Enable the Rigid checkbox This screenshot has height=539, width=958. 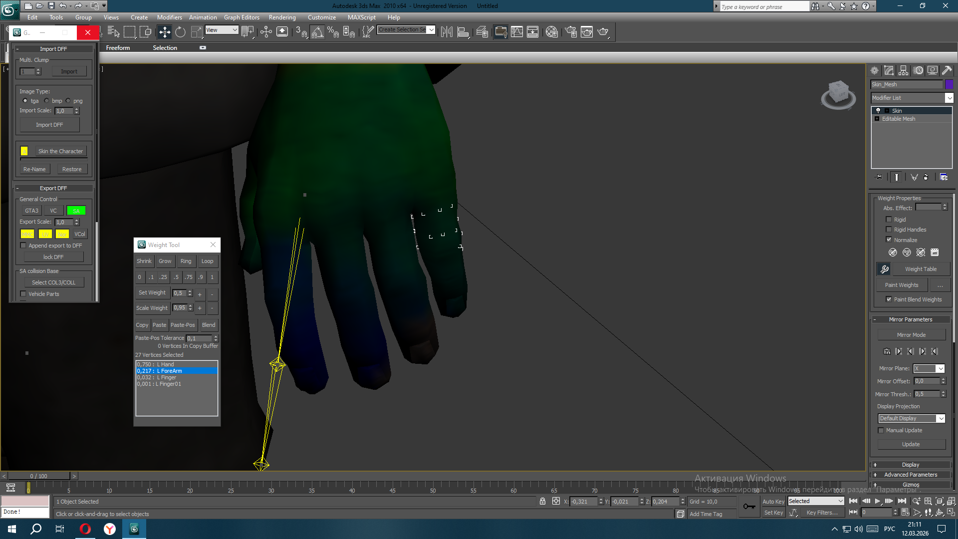click(x=889, y=219)
